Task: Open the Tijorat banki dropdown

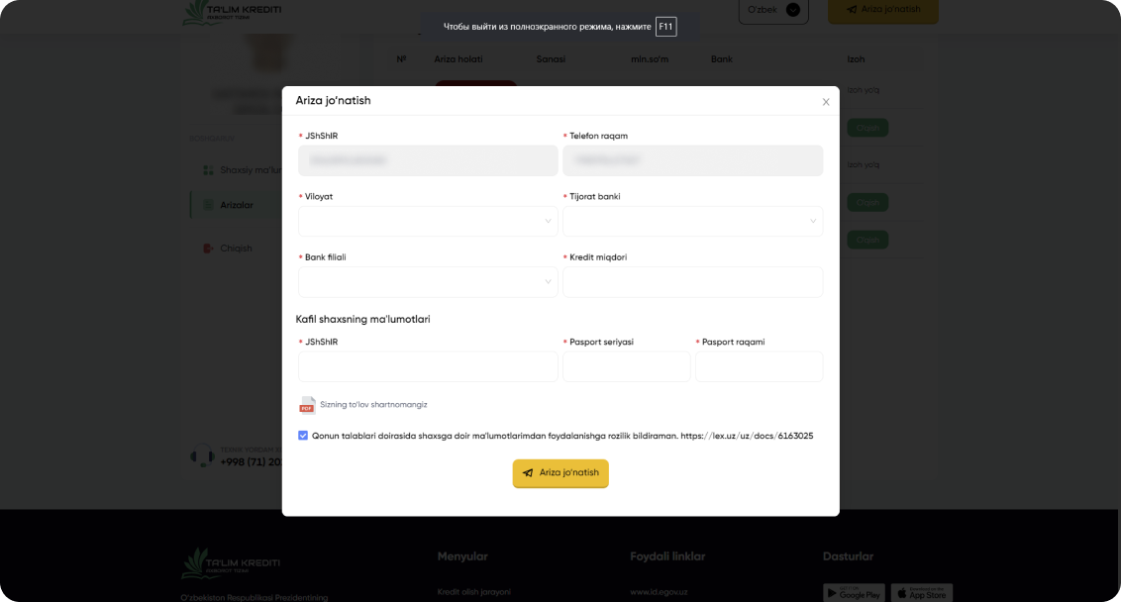Action: (693, 222)
